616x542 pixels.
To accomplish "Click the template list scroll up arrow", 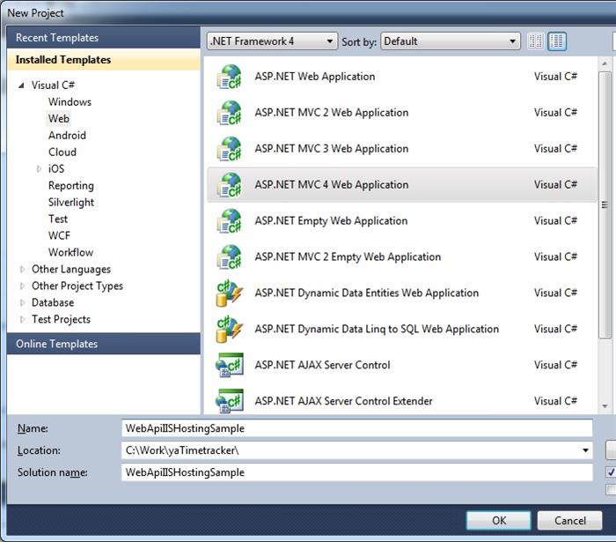I will click(x=605, y=63).
